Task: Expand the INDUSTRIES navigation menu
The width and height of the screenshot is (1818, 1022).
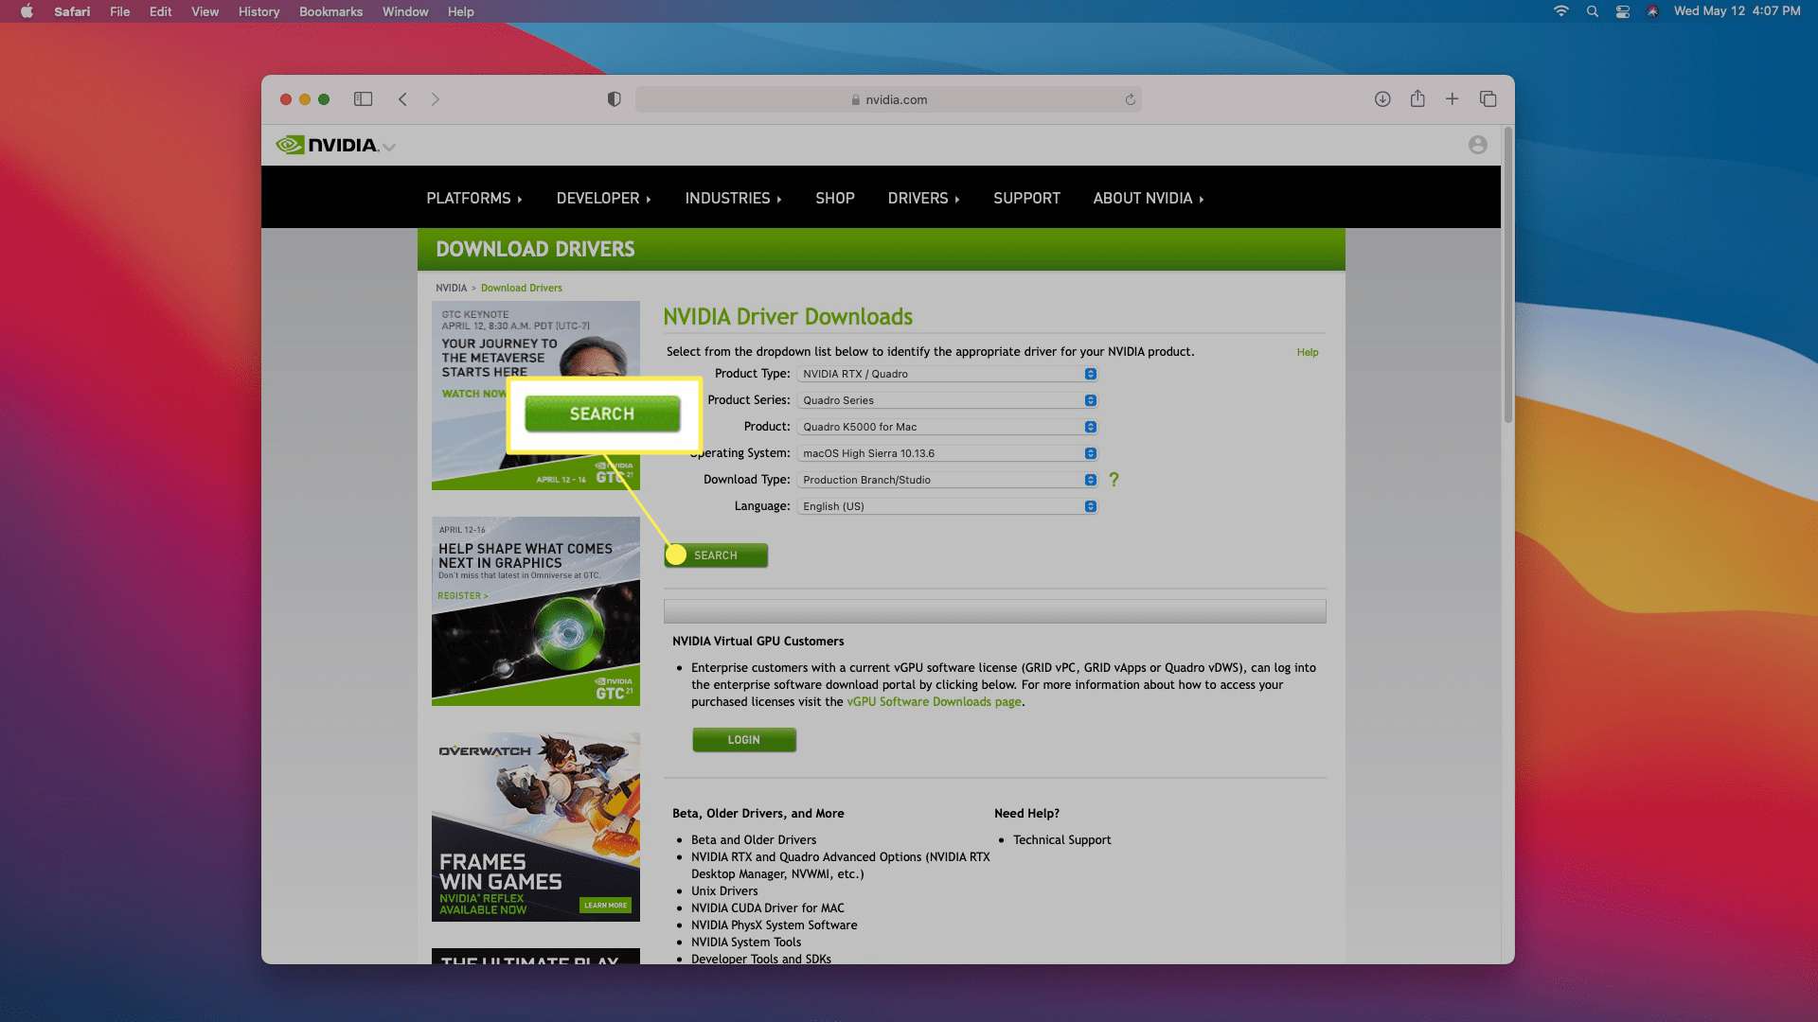Action: click(x=734, y=199)
